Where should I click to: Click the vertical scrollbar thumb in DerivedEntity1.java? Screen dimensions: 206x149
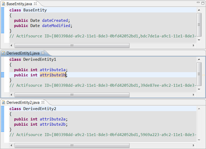tap(199, 74)
